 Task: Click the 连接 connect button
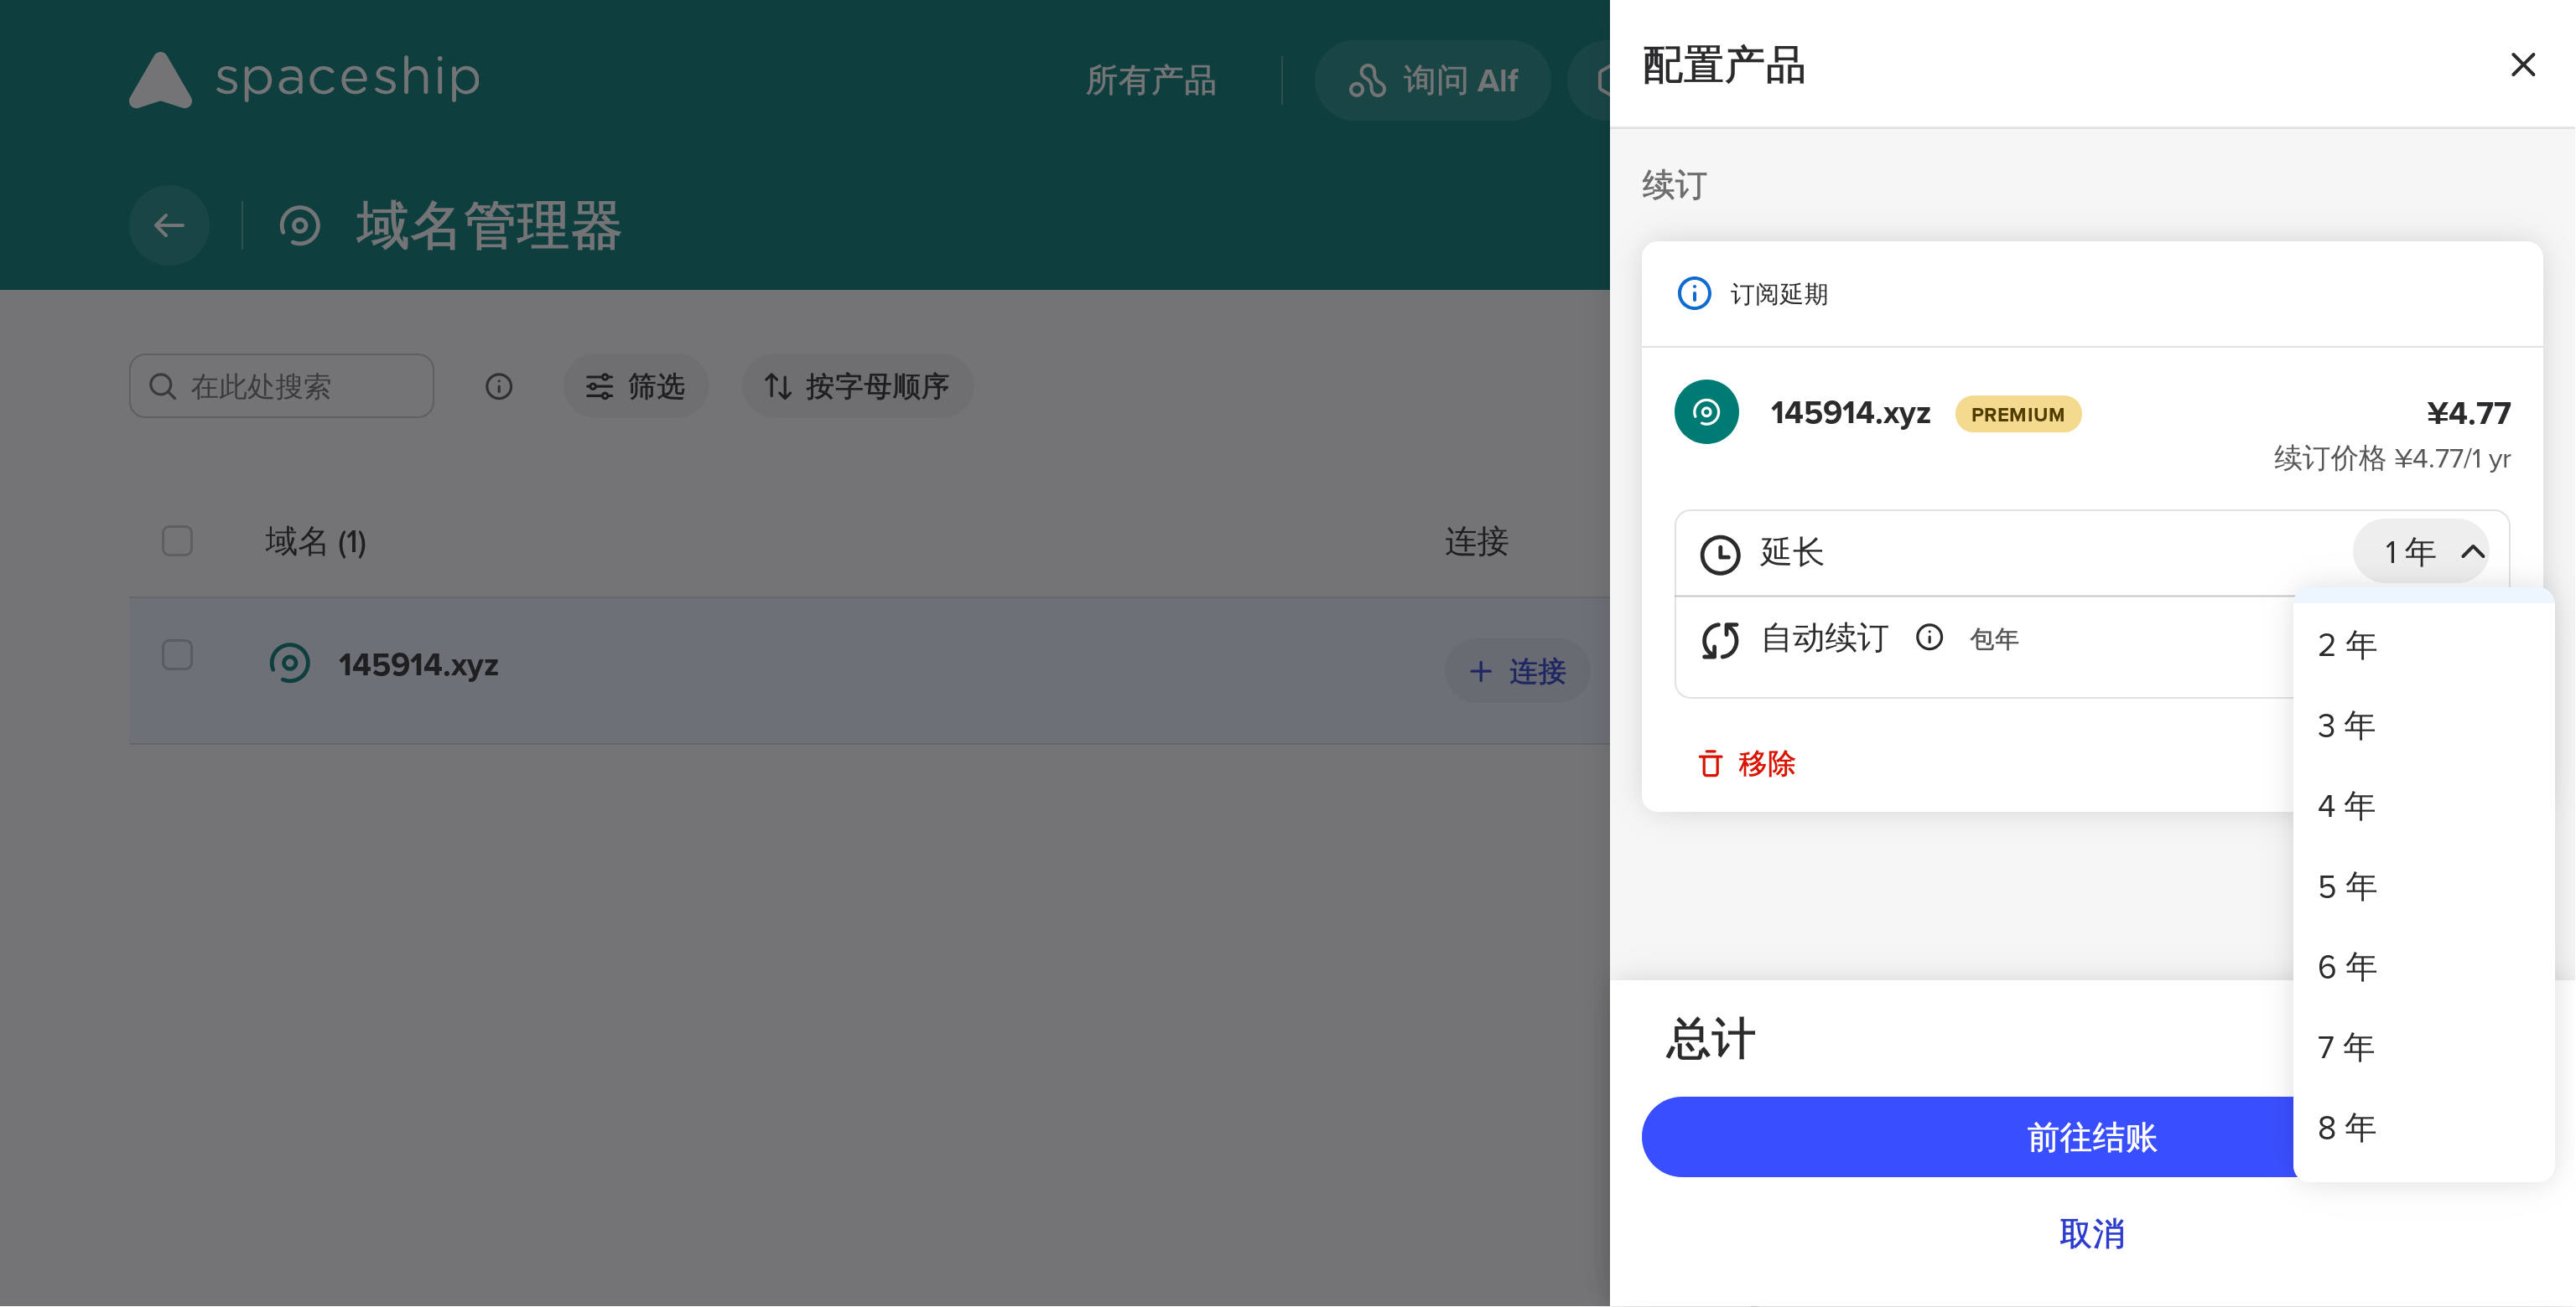tap(1517, 671)
